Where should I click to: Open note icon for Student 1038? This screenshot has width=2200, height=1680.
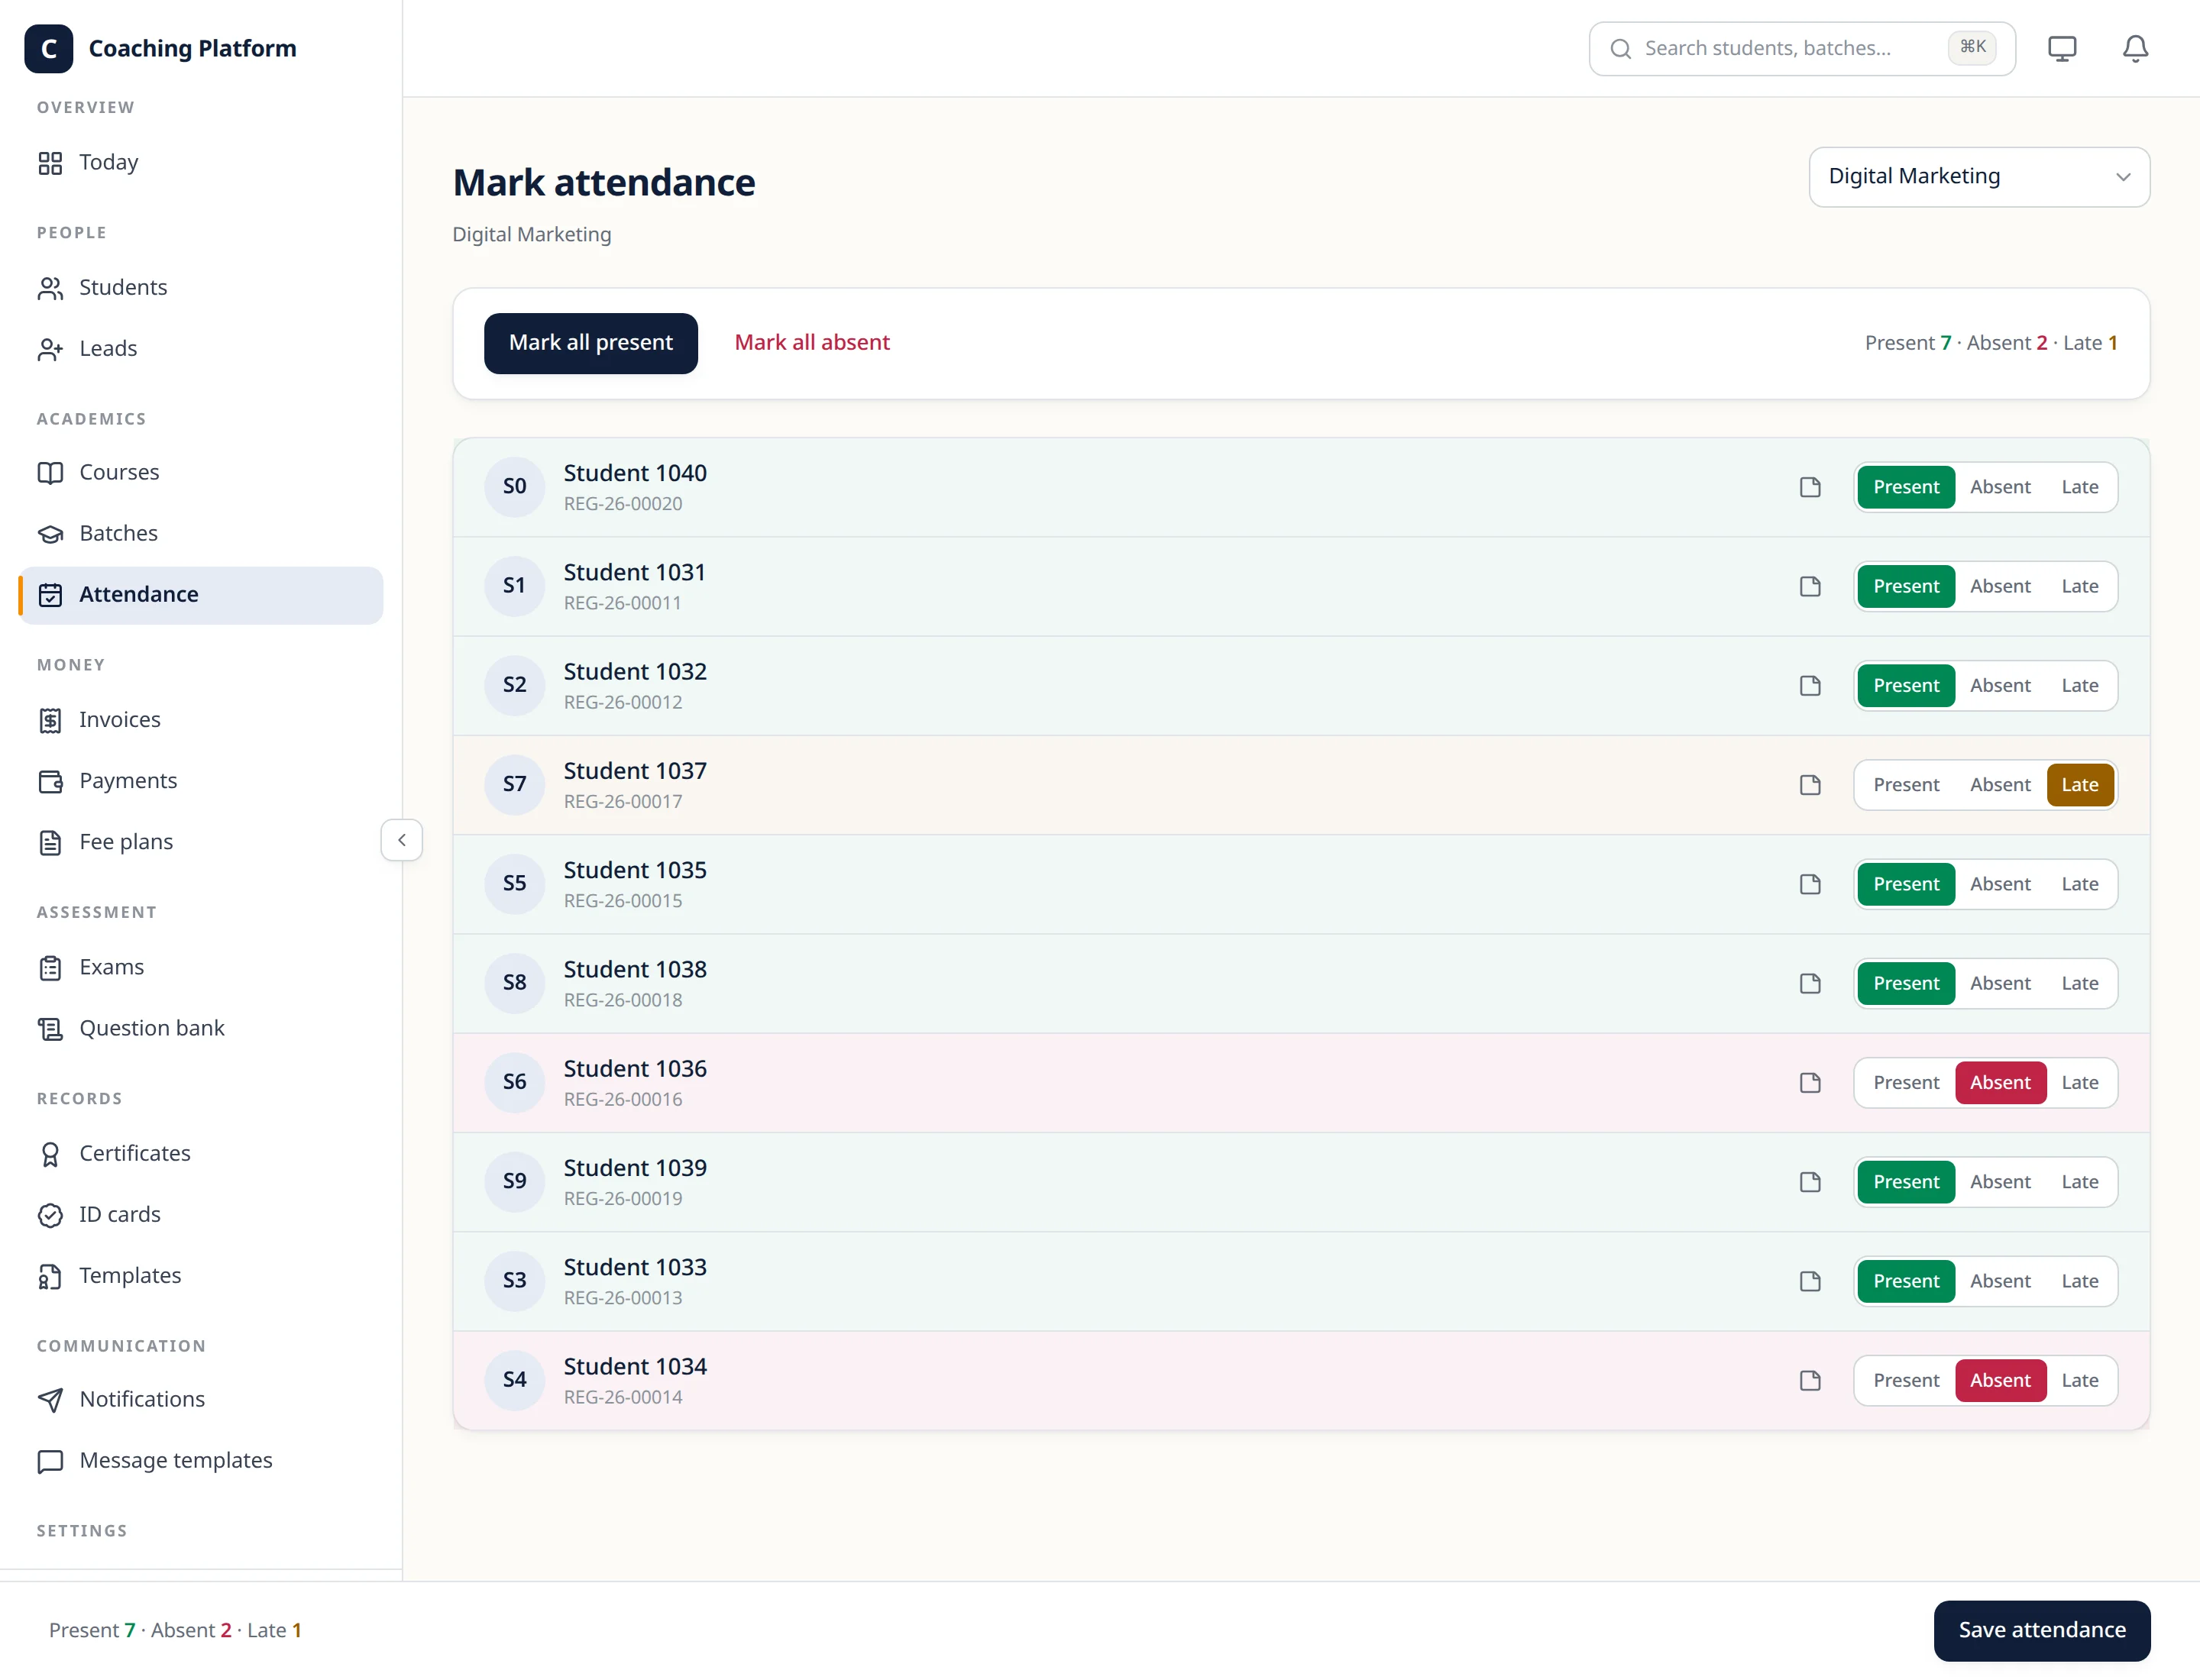[x=1810, y=983]
